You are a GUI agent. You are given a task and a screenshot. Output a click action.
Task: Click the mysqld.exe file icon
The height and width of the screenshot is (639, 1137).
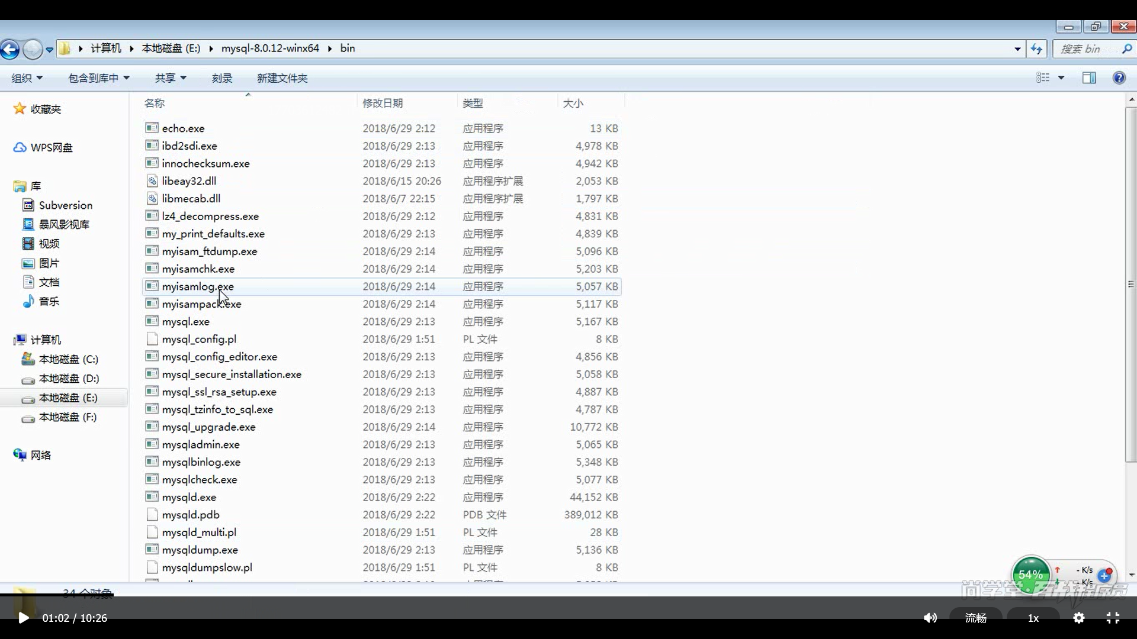tap(152, 497)
